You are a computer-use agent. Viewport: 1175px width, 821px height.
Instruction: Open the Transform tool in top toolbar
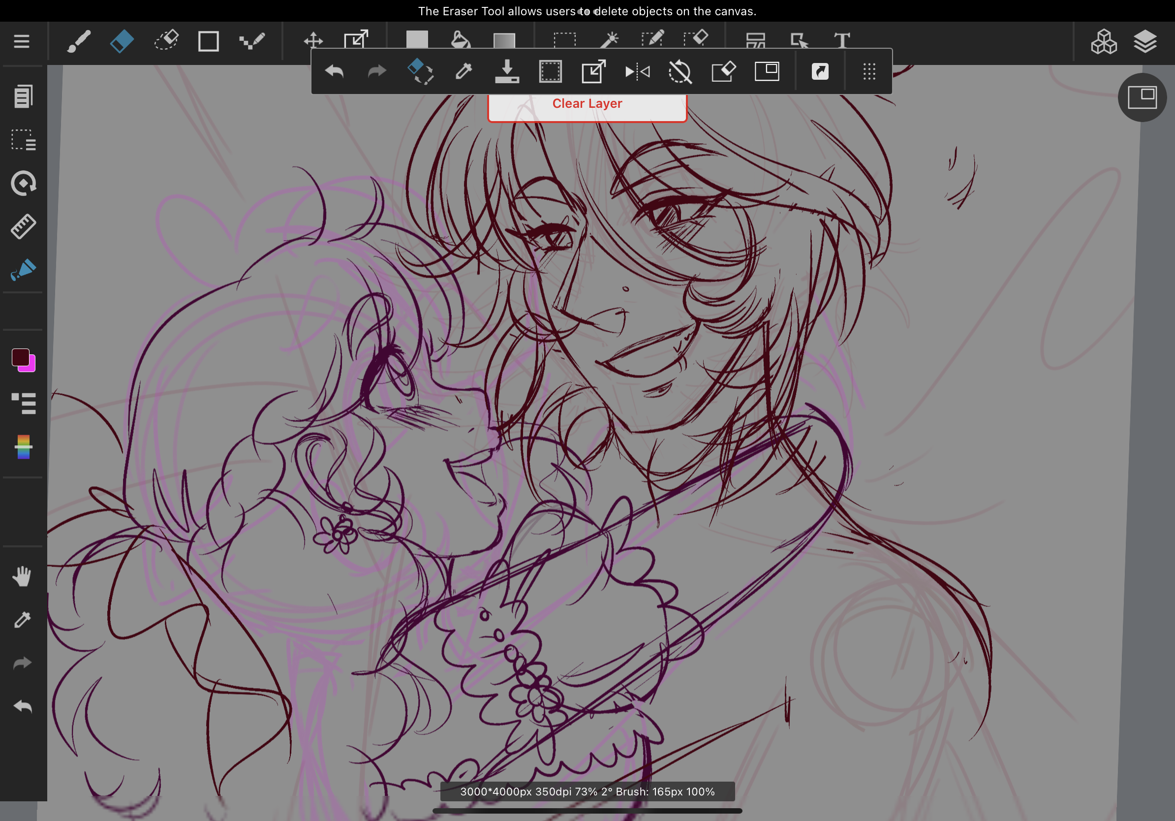(x=356, y=39)
